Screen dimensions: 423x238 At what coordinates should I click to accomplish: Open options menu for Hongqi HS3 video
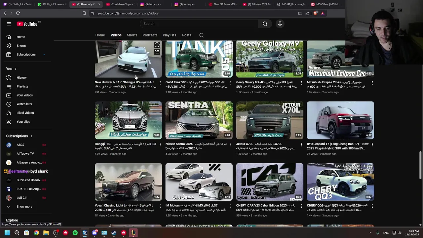pyautogui.click(x=160, y=144)
